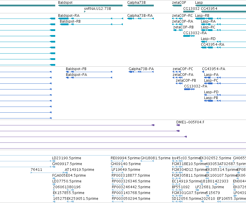Open EST label GH18081.5prime

point(156,158)
